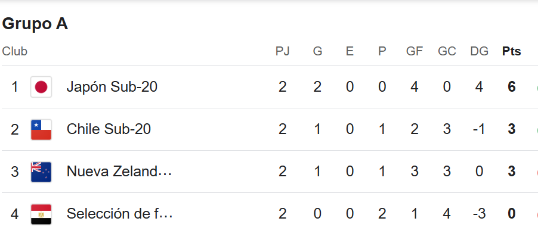Click the E draws column header
The height and width of the screenshot is (243, 538).
click(350, 51)
